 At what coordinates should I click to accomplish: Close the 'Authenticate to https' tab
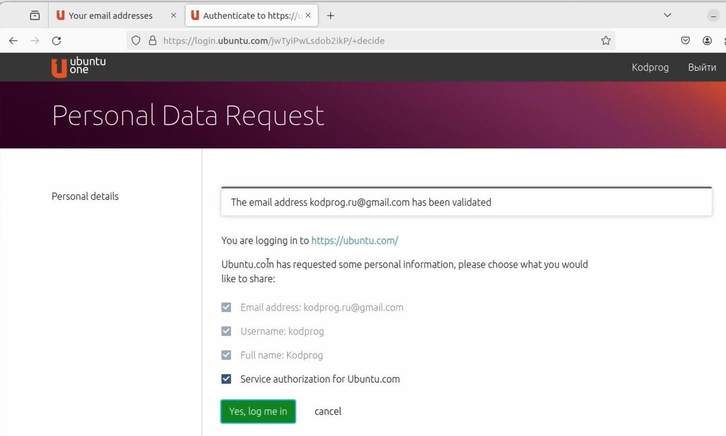click(308, 15)
